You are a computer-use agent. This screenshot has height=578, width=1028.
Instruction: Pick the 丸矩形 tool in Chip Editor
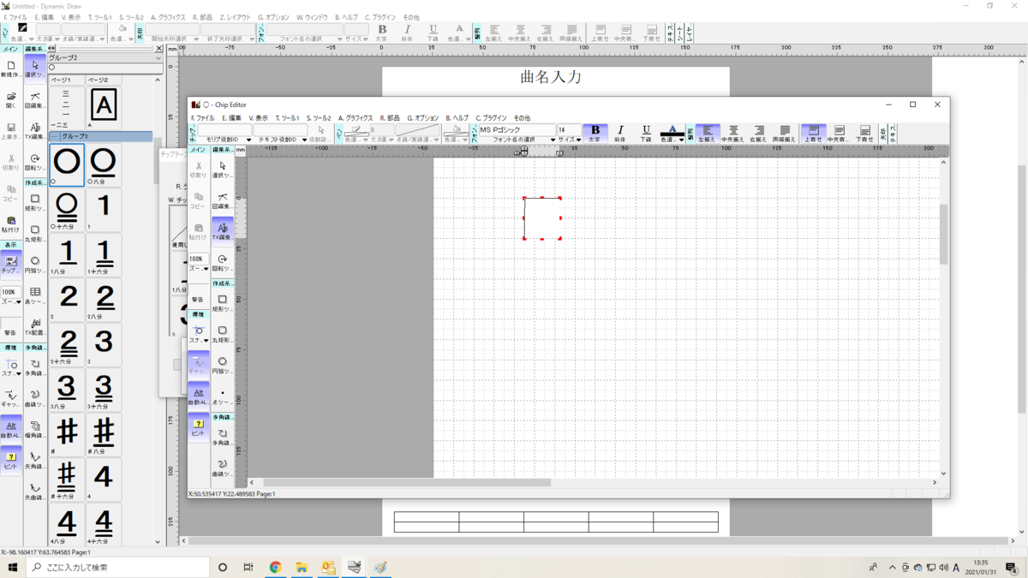tap(222, 333)
